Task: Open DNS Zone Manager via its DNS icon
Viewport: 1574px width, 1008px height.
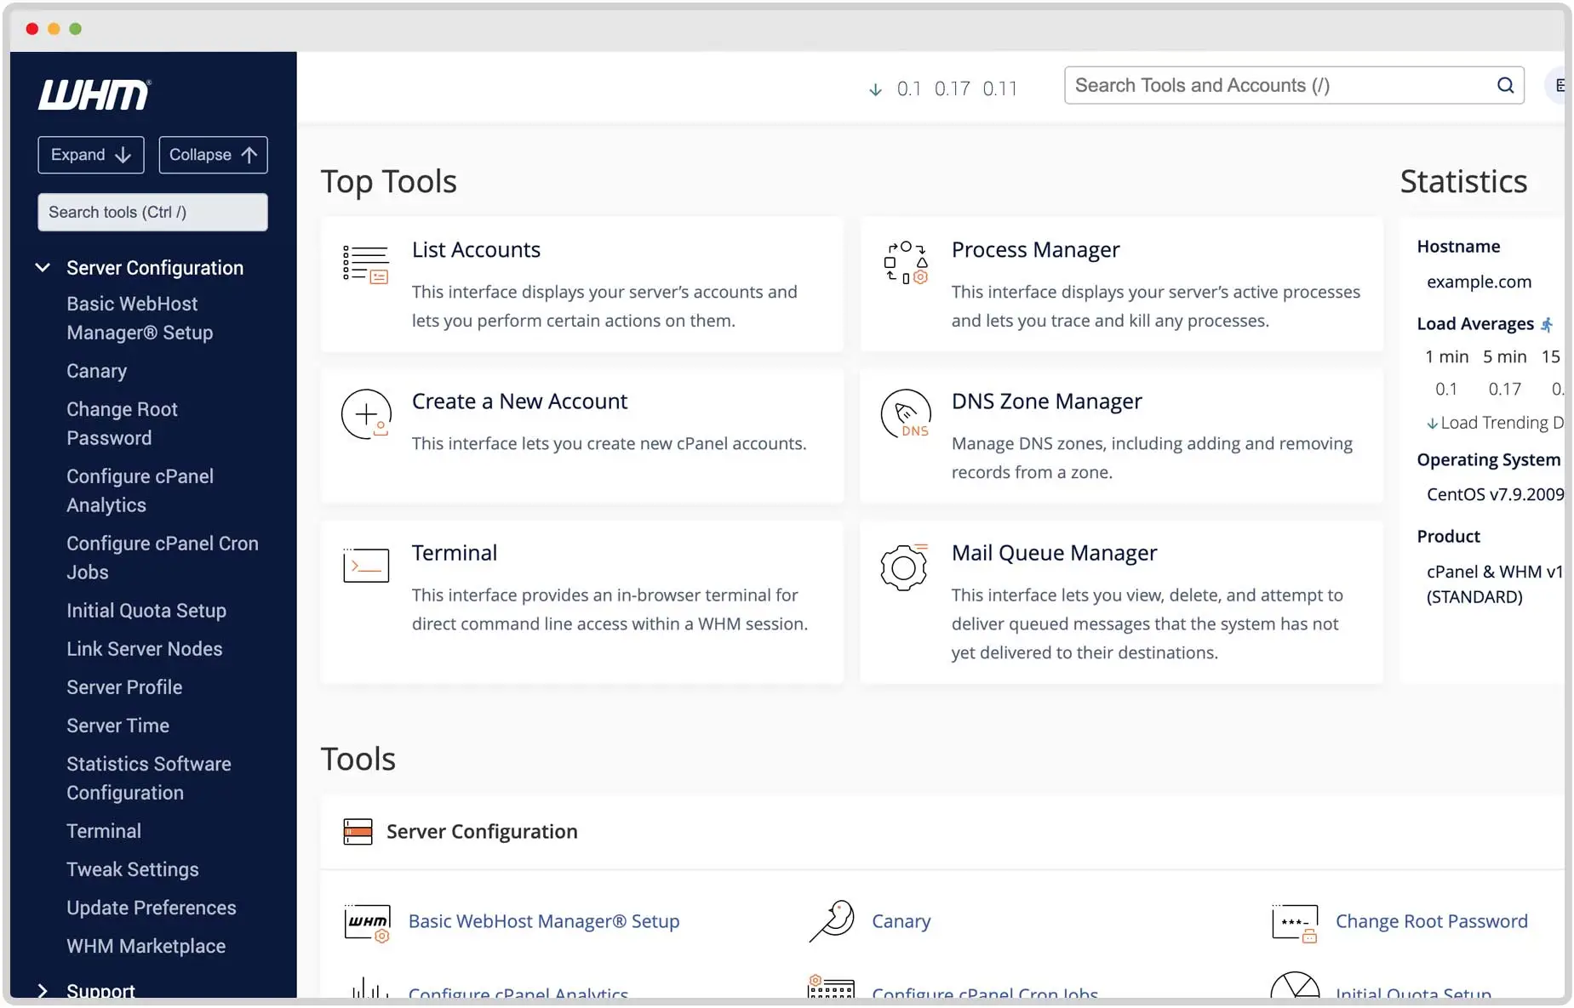Action: click(905, 414)
